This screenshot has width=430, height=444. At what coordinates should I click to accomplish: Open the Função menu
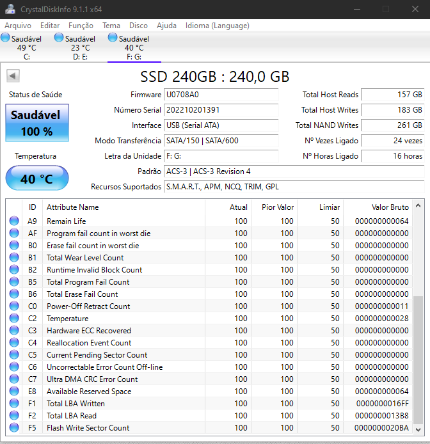coord(81,26)
